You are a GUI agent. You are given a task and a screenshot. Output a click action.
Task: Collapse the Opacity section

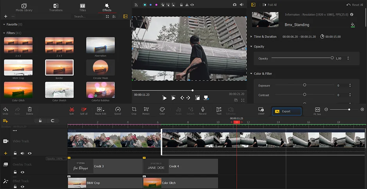pyautogui.click(x=251, y=46)
